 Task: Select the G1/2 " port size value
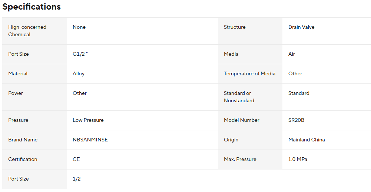click(x=80, y=54)
